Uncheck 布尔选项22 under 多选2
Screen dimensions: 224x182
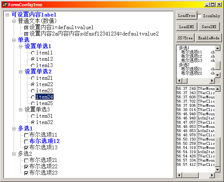click(x=26, y=167)
